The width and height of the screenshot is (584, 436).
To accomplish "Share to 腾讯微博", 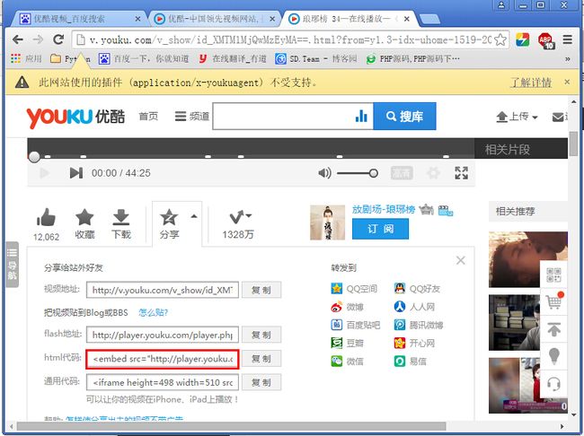I will point(419,325).
